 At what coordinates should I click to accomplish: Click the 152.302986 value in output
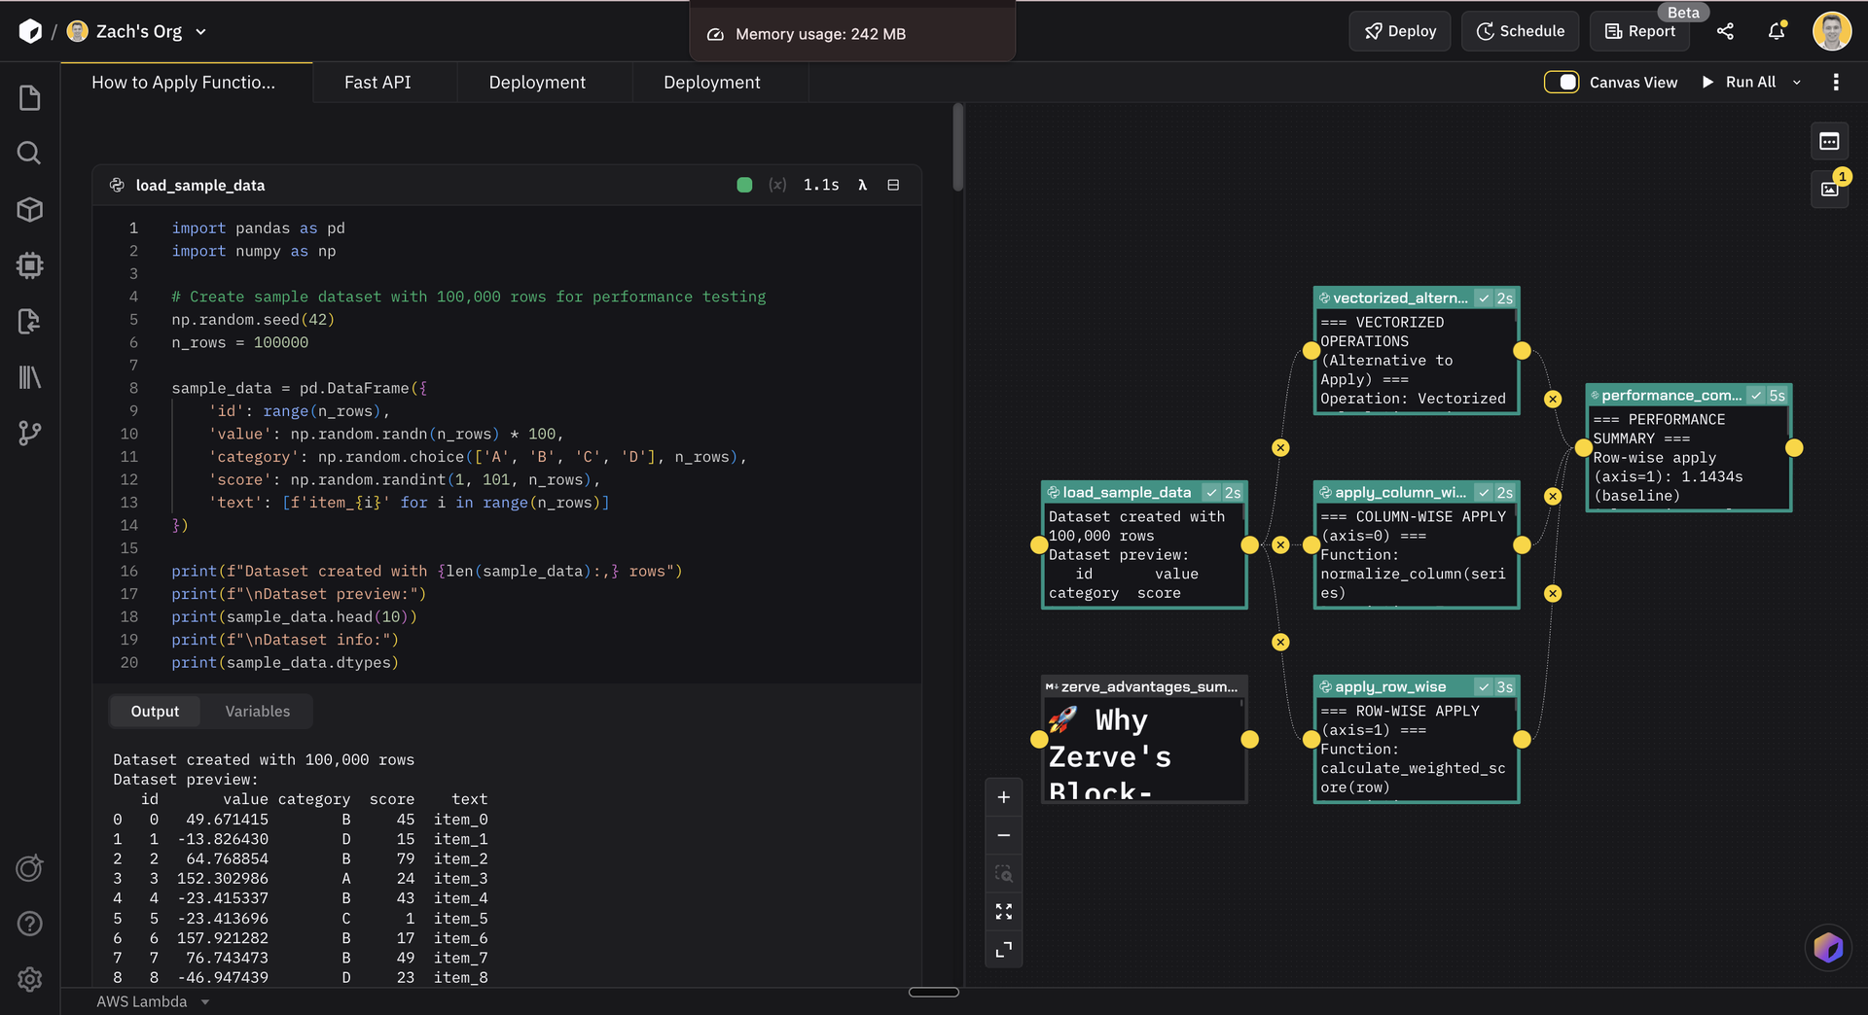click(223, 879)
